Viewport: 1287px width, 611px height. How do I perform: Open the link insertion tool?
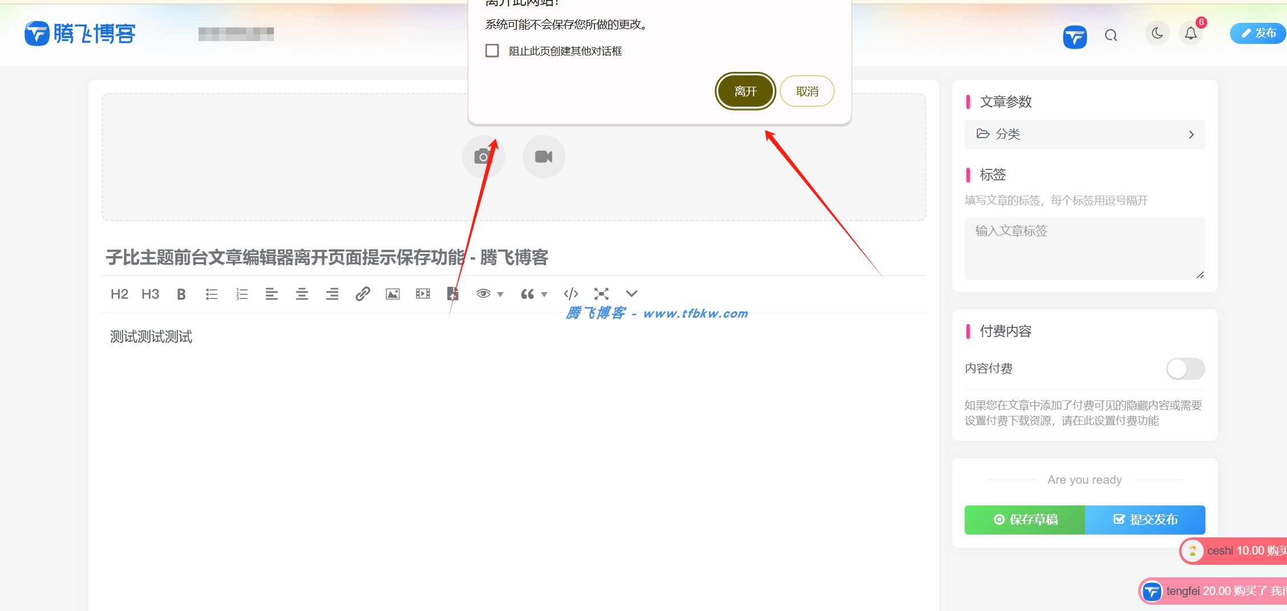coord(363,294)
